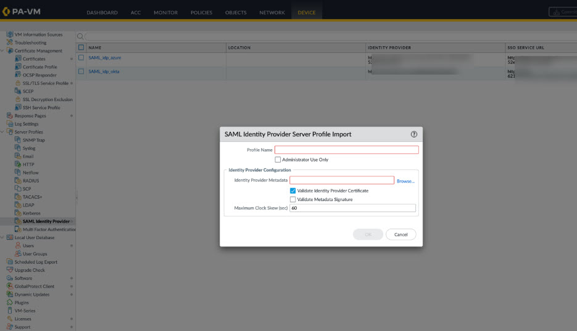The height and width of the screenshot is (331, 577).
Task: Click the Syslog icon in the sidebar
Action: pyautogui.click(x=18, y=148)
